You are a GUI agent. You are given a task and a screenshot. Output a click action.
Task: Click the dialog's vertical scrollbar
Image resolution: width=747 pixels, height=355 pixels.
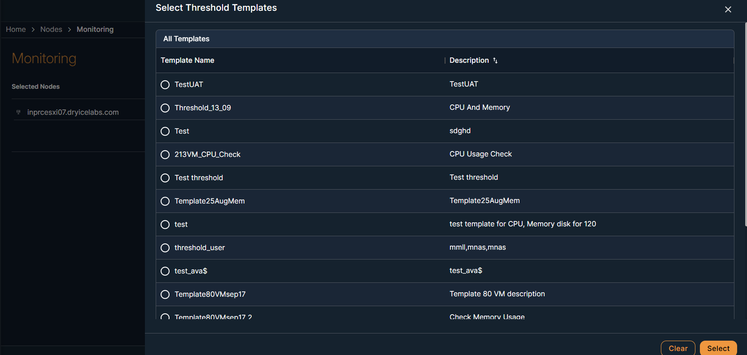point(745,126)
